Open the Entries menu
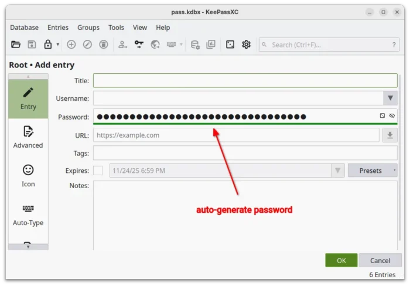Image resolution: width=410 pixels, height=286 pixels. [x=58, y=28]
